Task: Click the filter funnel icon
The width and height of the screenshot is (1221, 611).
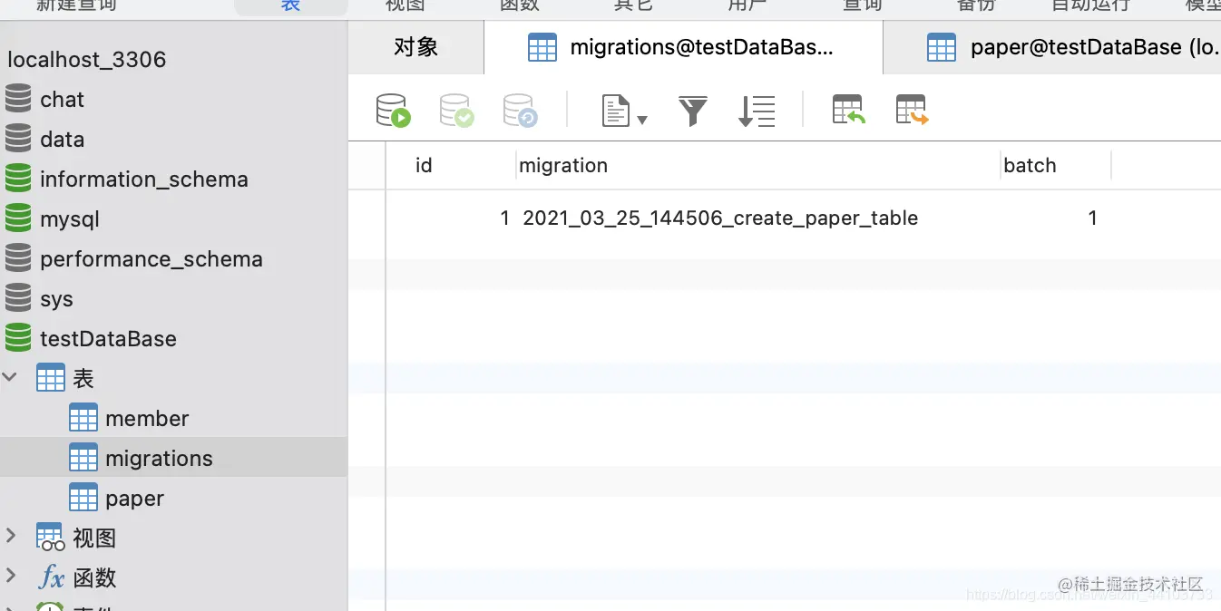Action: tap(693, 111)
